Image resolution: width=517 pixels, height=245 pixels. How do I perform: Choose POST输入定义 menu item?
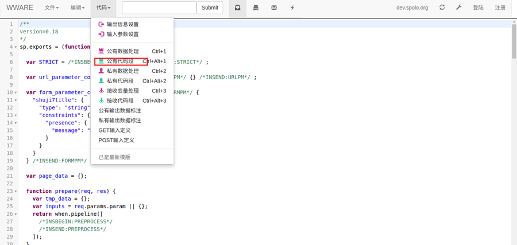[132, 140]
